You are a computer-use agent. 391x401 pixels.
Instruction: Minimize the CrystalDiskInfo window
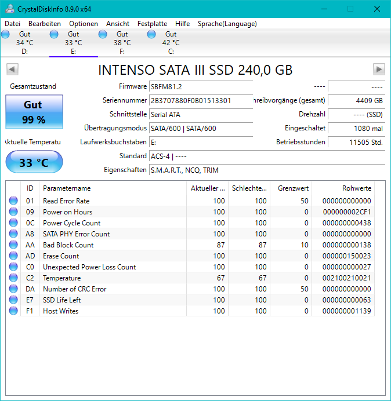point(324,9)
